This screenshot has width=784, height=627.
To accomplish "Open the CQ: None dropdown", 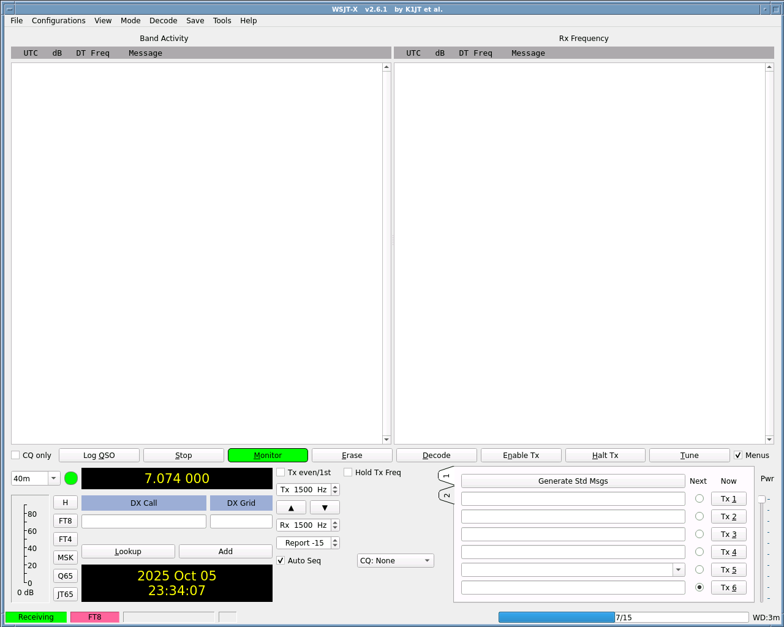I will click(x=395, y=560).
